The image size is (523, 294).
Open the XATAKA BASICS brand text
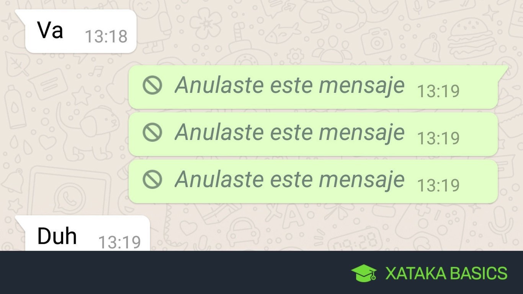tap(446, 273)
